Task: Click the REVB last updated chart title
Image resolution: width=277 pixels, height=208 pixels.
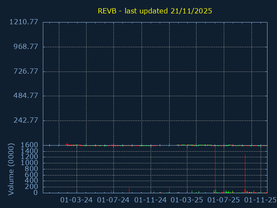Action: pos(155,11)
